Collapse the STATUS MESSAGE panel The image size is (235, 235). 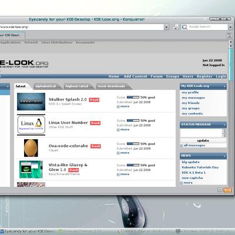coord(224,125)
